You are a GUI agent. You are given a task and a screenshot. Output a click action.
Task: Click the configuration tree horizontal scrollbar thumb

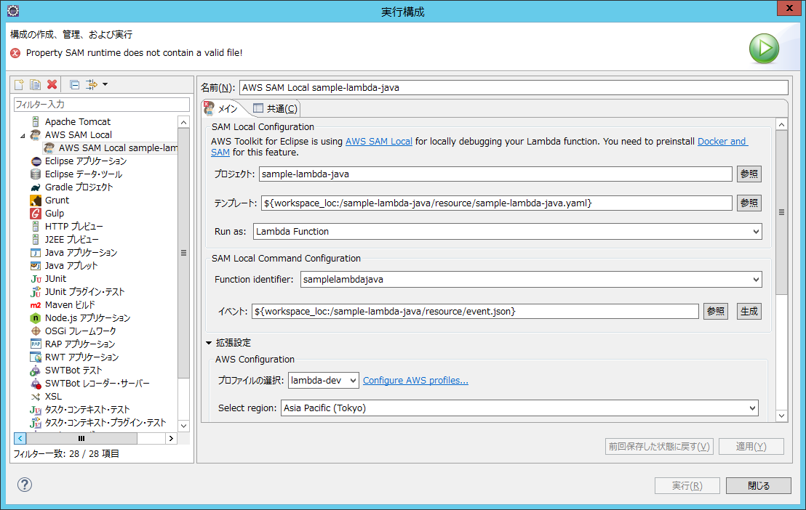[81, 438]
